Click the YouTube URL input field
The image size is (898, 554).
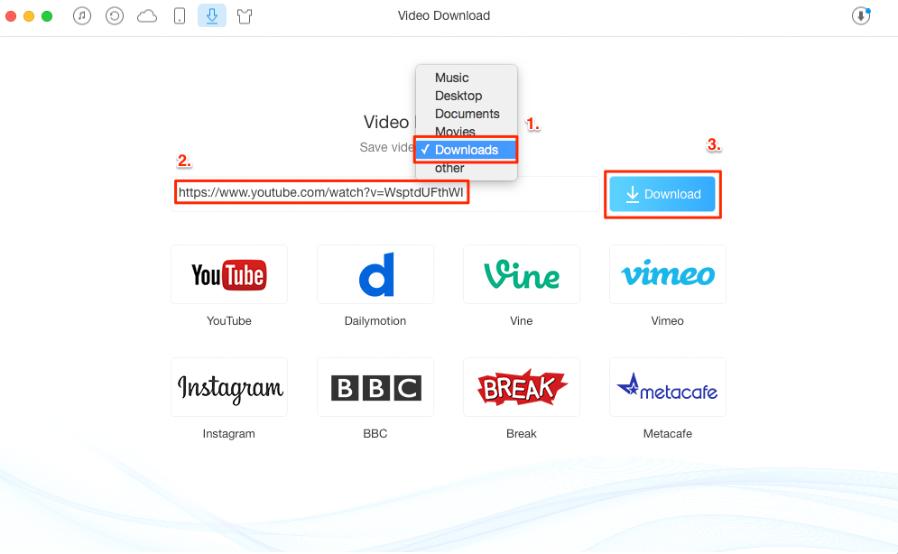(384, 193)
